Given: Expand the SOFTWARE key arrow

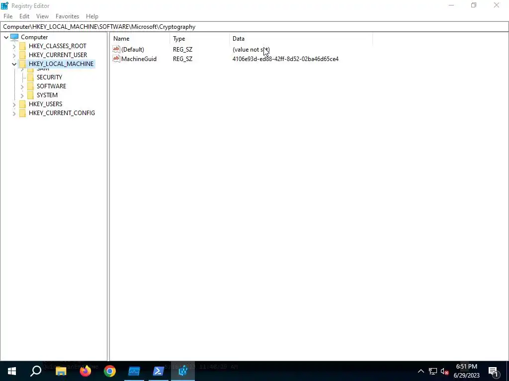Looking at the screenshot, I should click(x=22, y=86).
